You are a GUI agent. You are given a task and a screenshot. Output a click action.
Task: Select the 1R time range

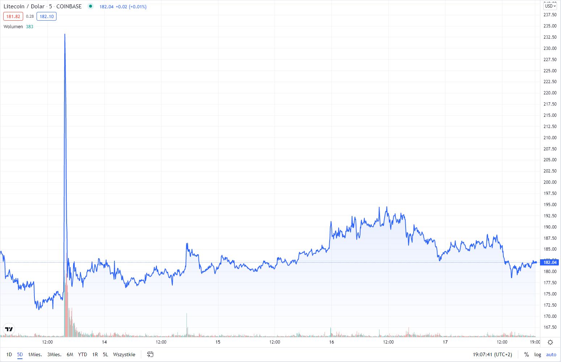95,354
